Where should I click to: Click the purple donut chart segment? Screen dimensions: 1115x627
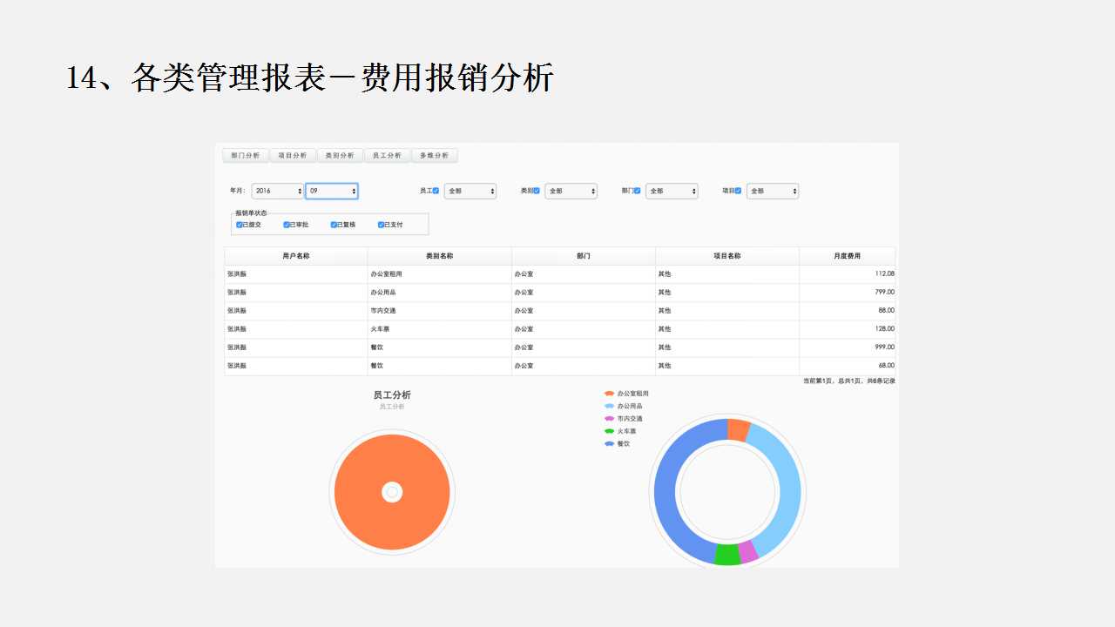(x=748, y=551)
